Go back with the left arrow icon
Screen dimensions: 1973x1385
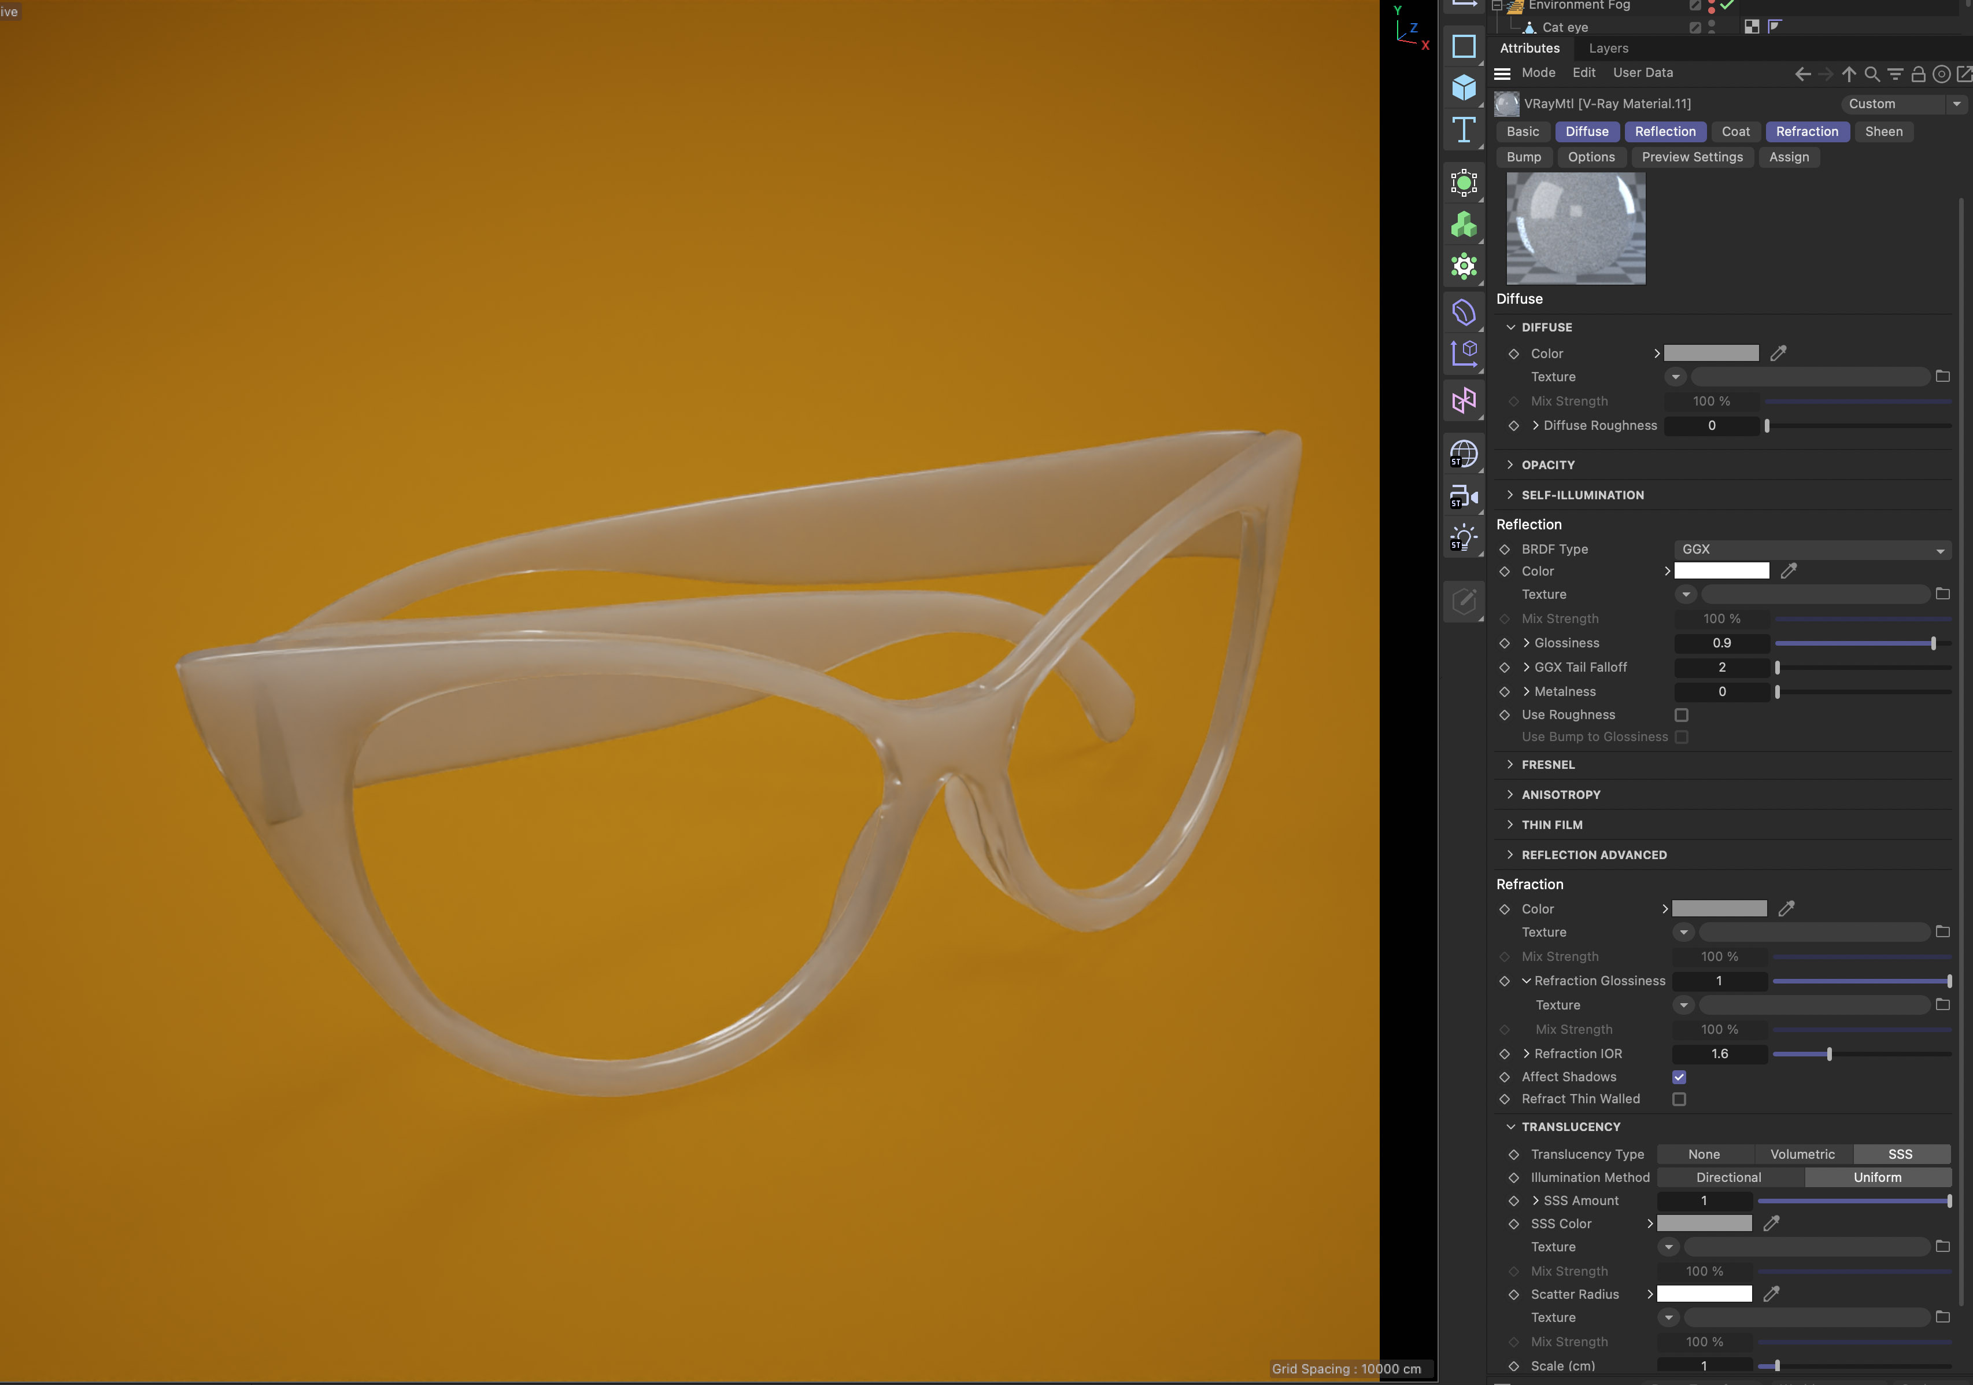[1803, 74]
